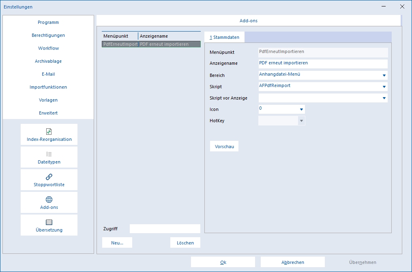This screenshot has height=272, width=412.
Task: Click the Add-ons globe icon
Action: coord(49,199)
